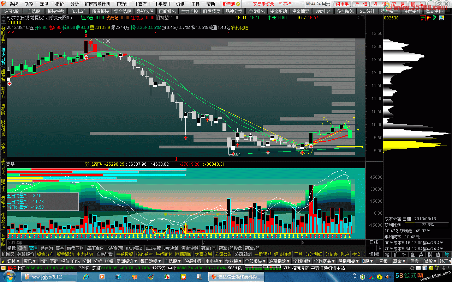Open the 功能 menu
This screenshot has width=452, height=282.
point(29,4)
